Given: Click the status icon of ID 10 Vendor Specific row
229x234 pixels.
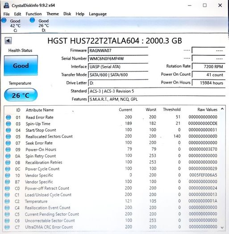Looking at the screenshot, I should pyautogui.click(x=8, y=175).
